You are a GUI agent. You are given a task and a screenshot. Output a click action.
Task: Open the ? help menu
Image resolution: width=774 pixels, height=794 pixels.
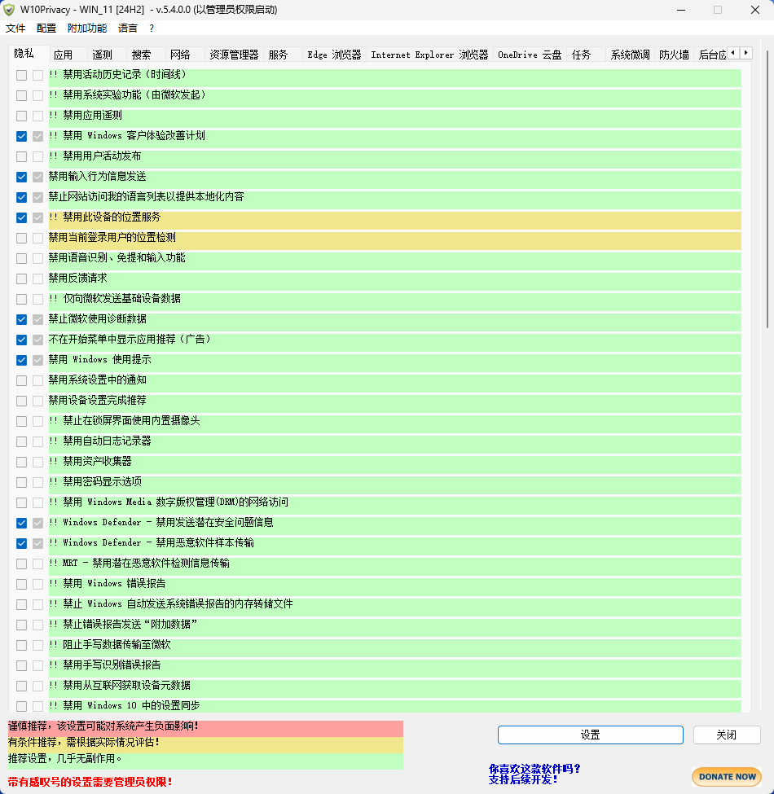click(152, 29)
